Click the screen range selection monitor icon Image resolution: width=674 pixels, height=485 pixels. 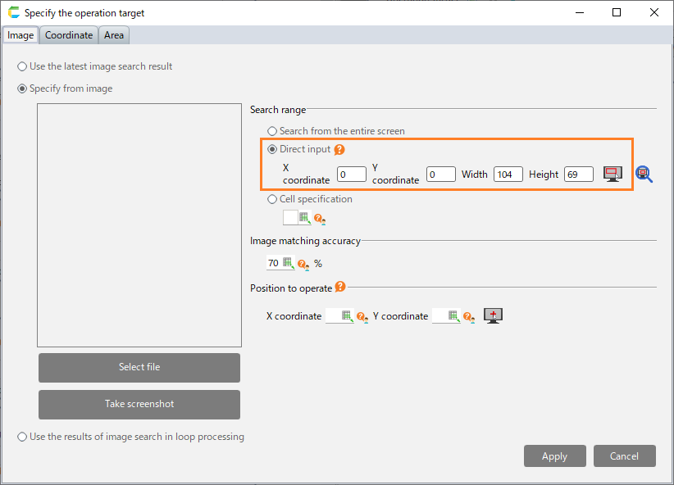(613, 174)
